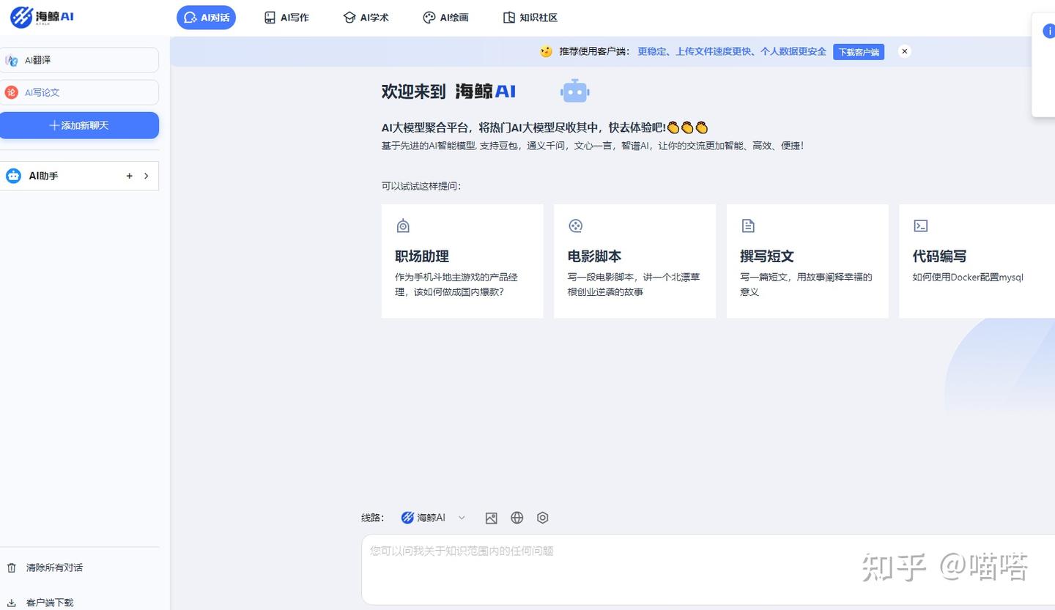Click the 可以试试这样提问 label
Screen dimensions: 1055x610
coord(421,186)
